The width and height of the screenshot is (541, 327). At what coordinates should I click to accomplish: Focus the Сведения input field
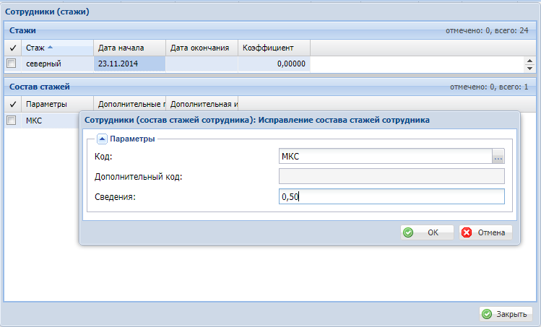(x=391, y=197)
